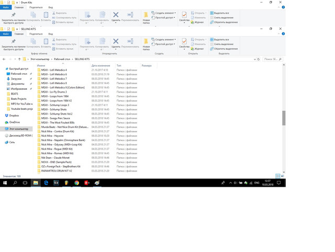Open Microsoft Edge from the taskbar
This screenshot has width=335, height=252.
click(46, 183)
